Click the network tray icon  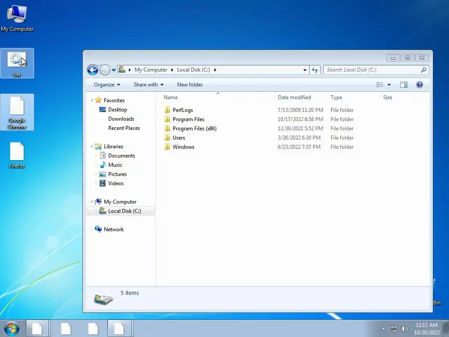point(394,329)
